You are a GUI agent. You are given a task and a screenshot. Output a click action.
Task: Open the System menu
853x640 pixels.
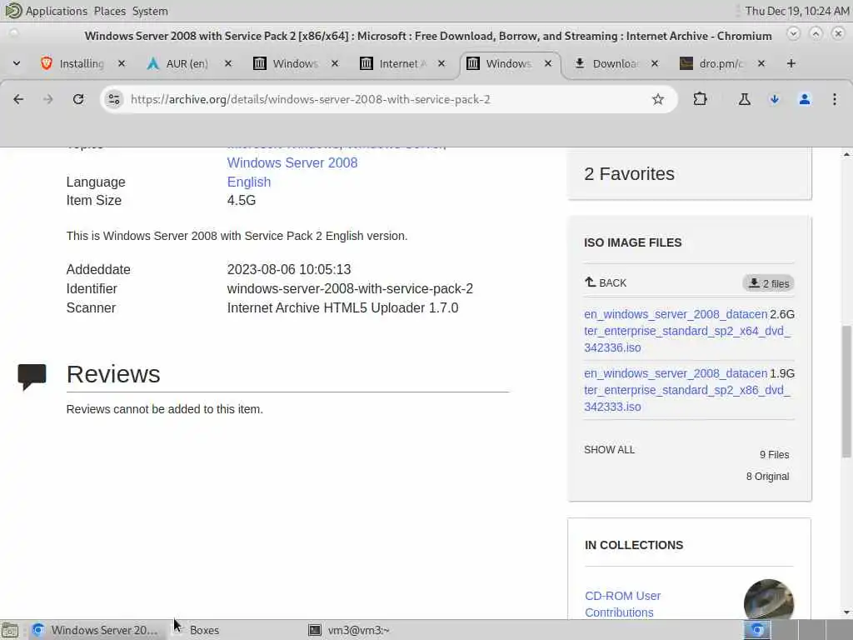[150, 11]
